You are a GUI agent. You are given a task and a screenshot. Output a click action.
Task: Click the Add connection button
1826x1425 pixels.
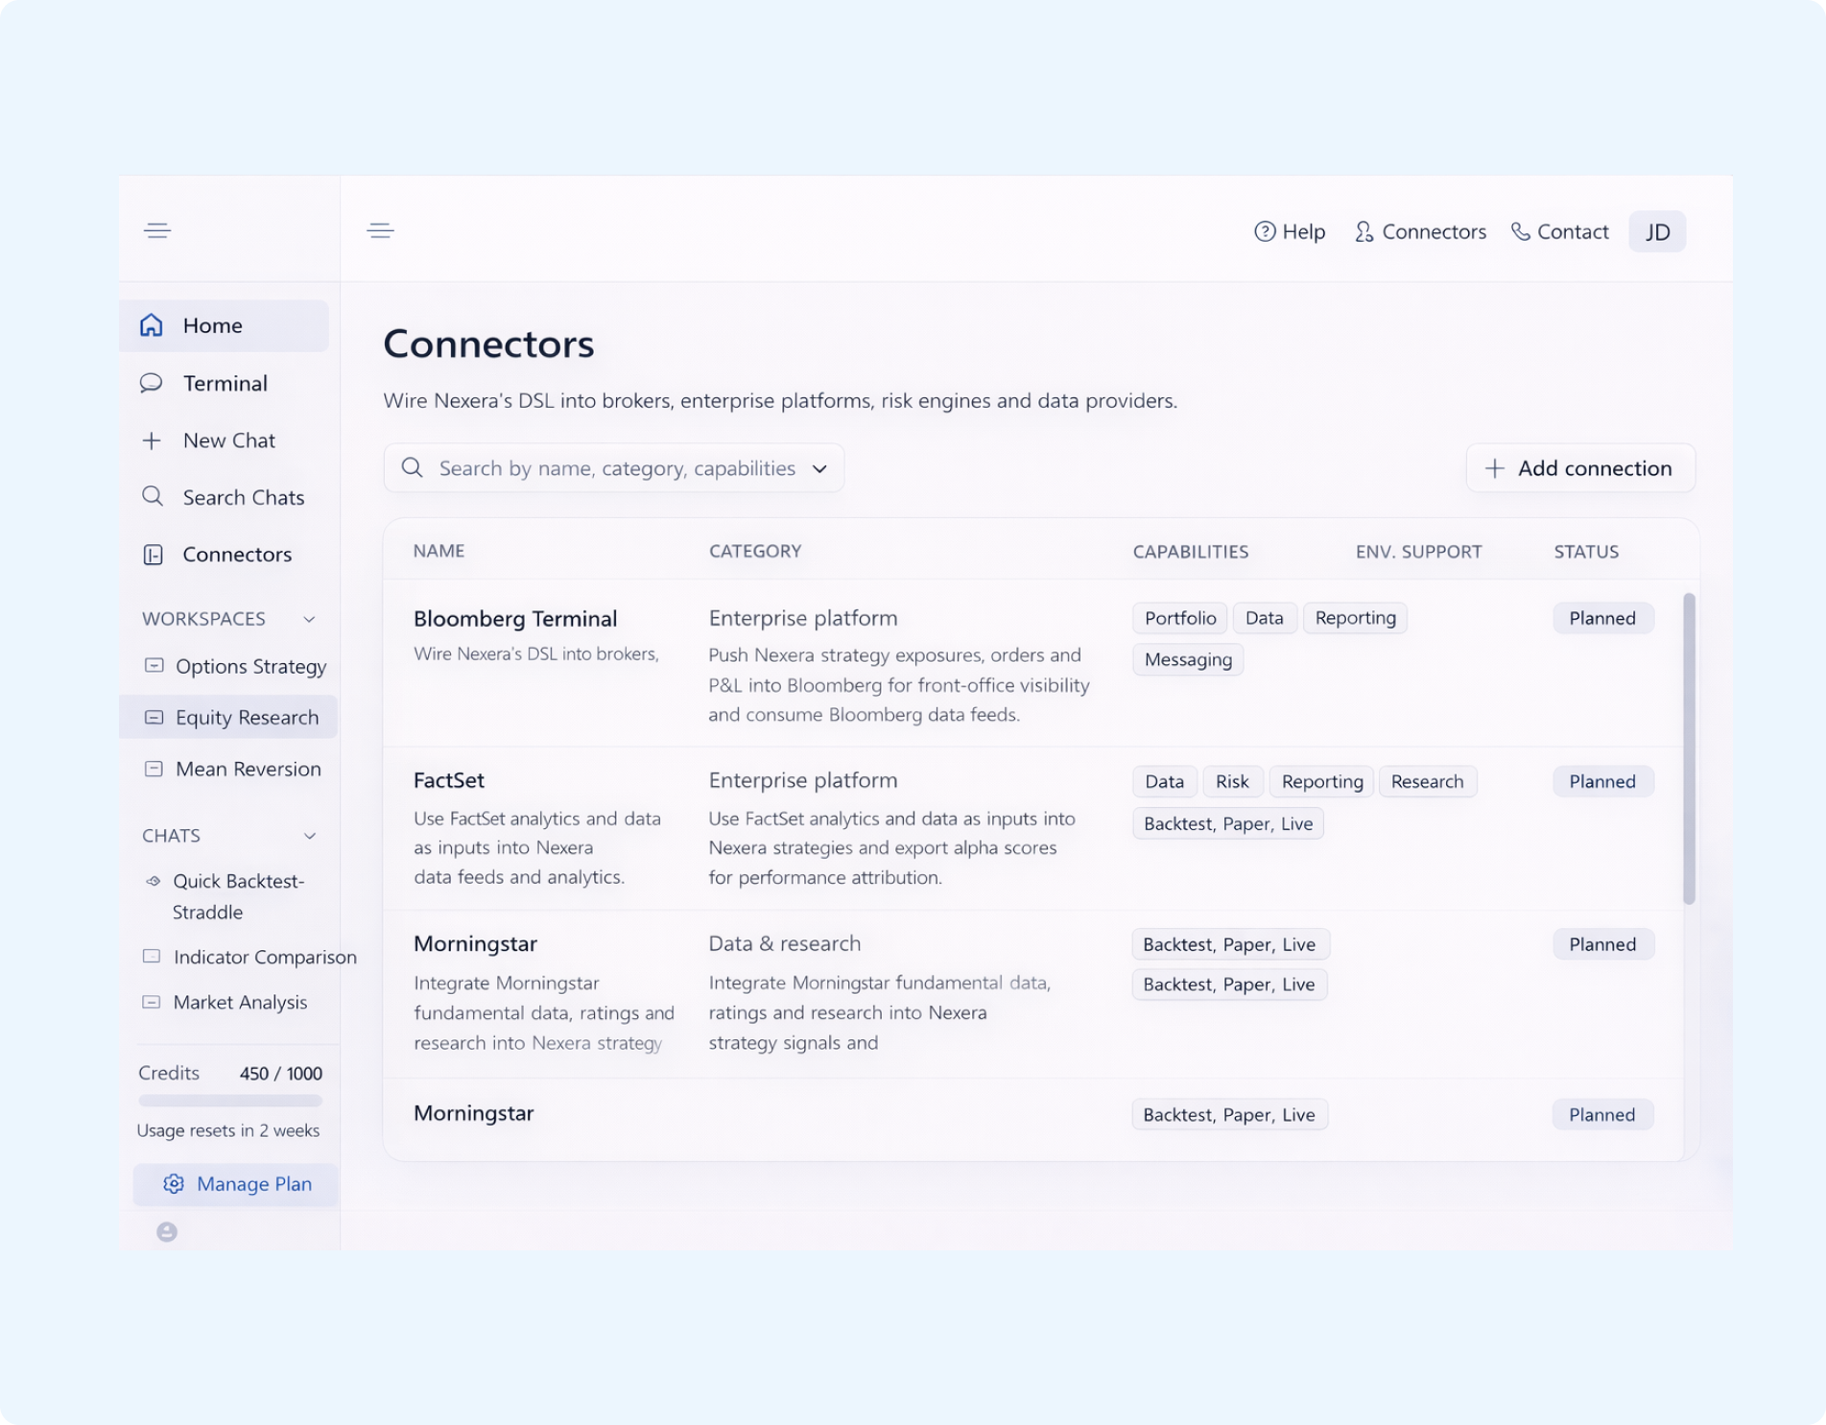point(1579,468)
